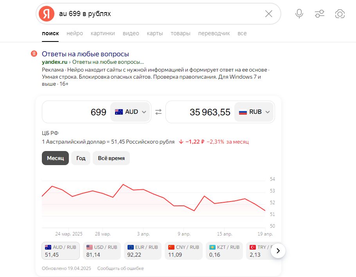356x277 pixels.
Task: Open the RUB currency dropdown
Action: click(254, 112)
